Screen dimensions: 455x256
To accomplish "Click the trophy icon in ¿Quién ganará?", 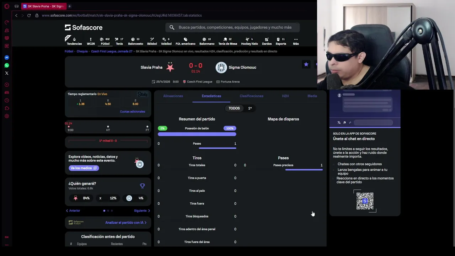I will coord(142,186).
